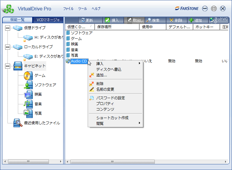Collapse the キャビネット tree node
Viewport: 232px width, 170px height.
7,66
